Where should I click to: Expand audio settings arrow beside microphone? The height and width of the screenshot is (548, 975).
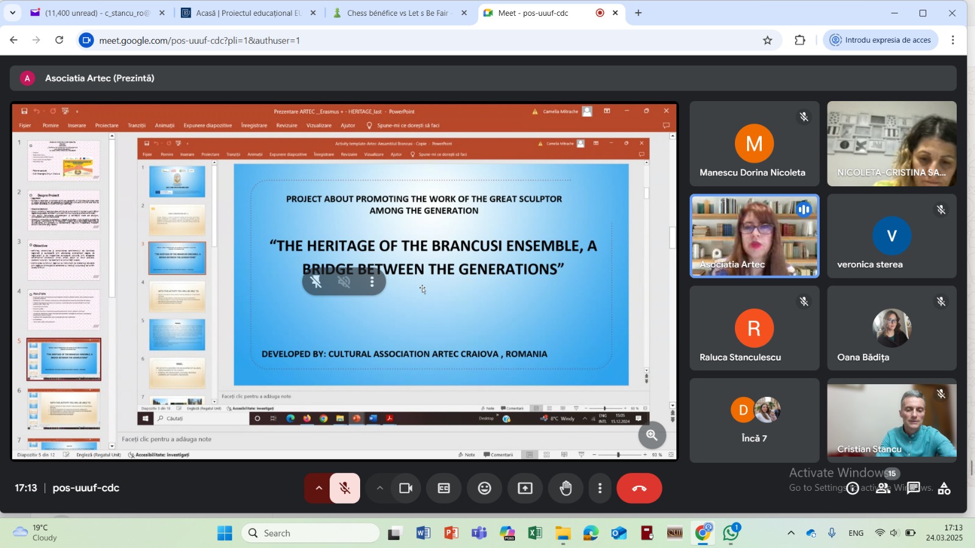pos(318,488)
